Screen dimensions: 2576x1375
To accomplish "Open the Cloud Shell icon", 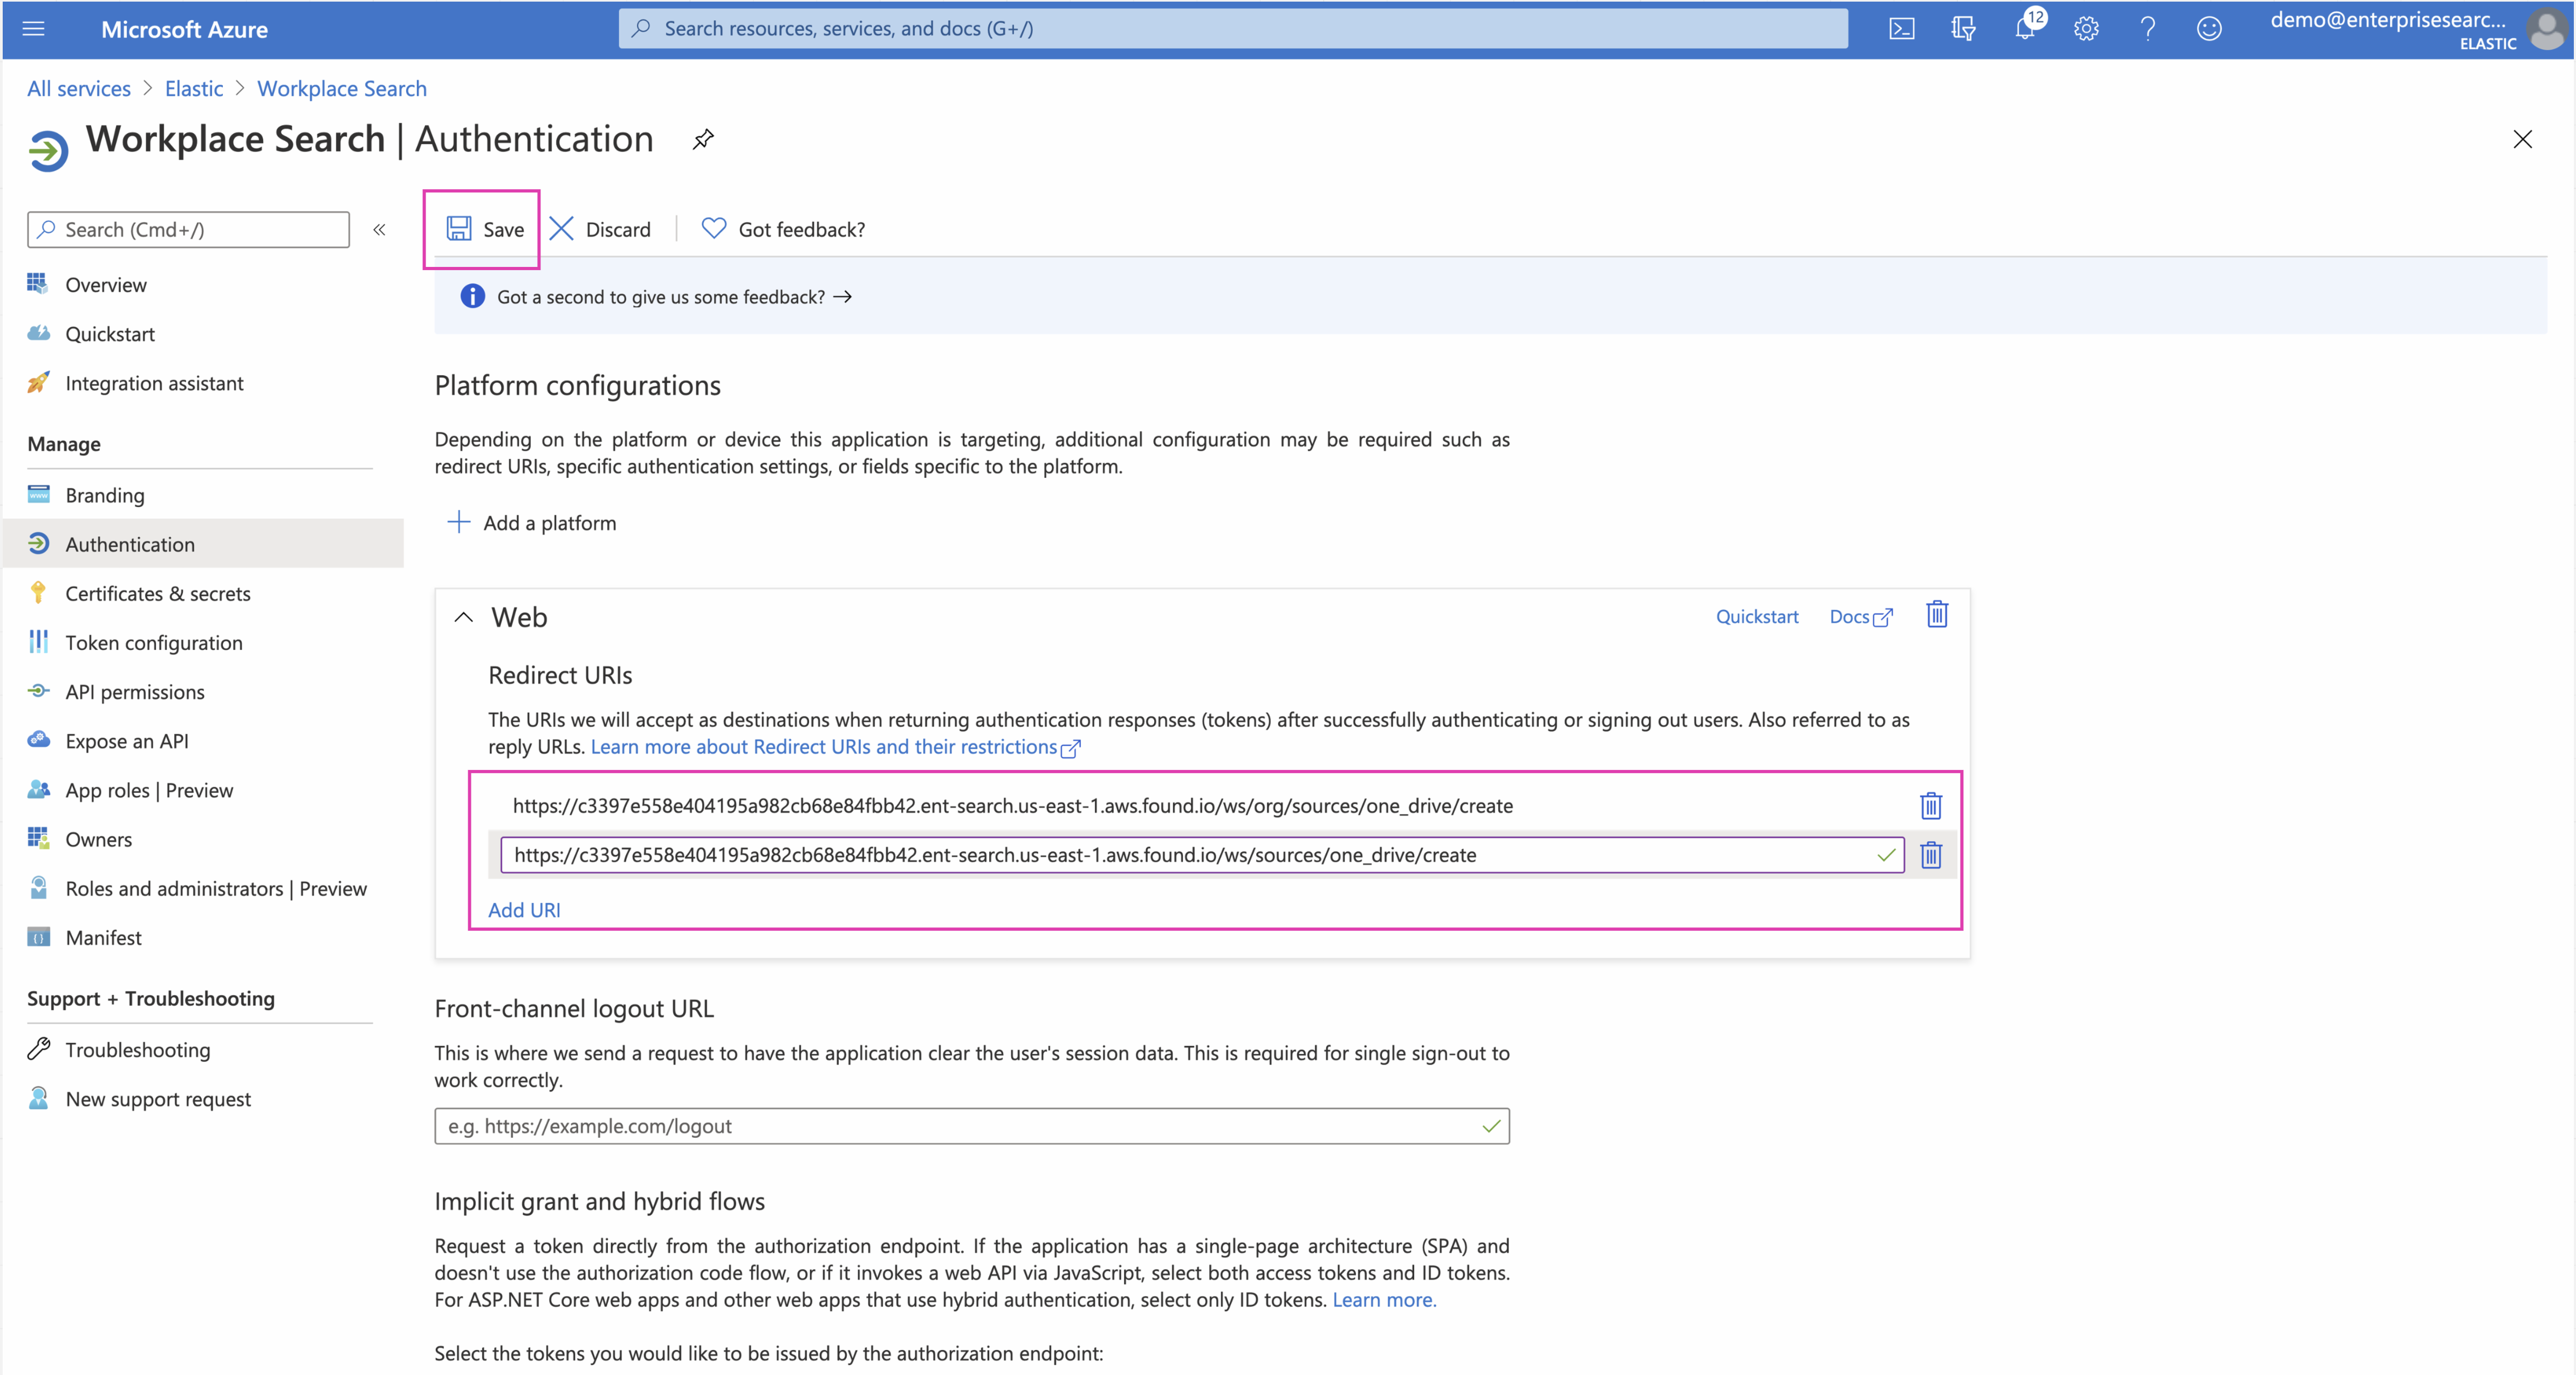I will 1901,29.
